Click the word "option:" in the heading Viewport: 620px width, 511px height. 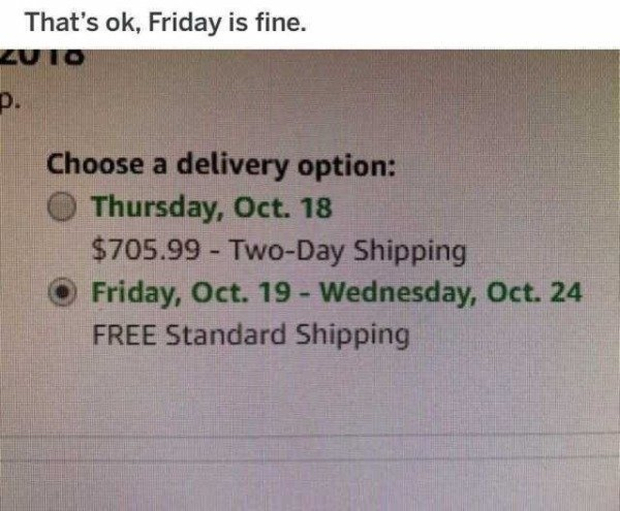coord(346,165)
